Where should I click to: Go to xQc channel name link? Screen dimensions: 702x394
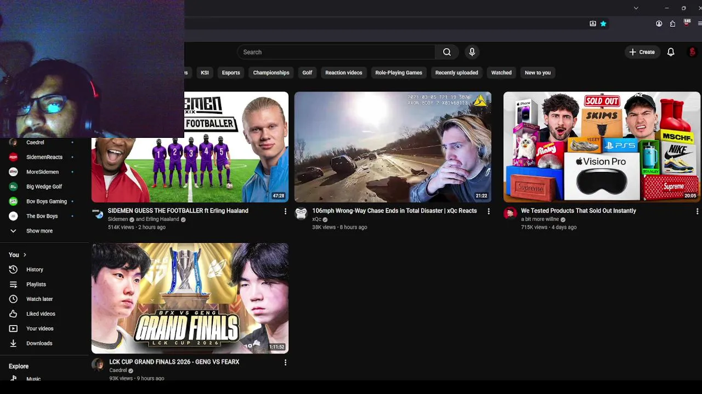316,219
